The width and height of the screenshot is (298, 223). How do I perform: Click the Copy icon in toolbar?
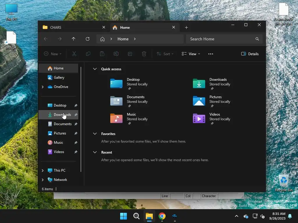[88, 54]
